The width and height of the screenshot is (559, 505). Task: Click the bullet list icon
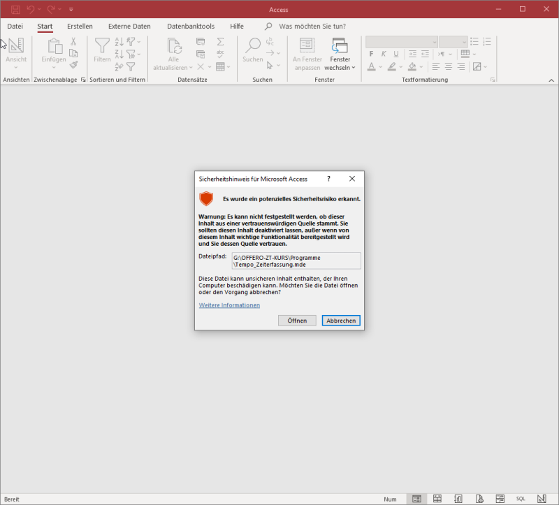point(474,41)
